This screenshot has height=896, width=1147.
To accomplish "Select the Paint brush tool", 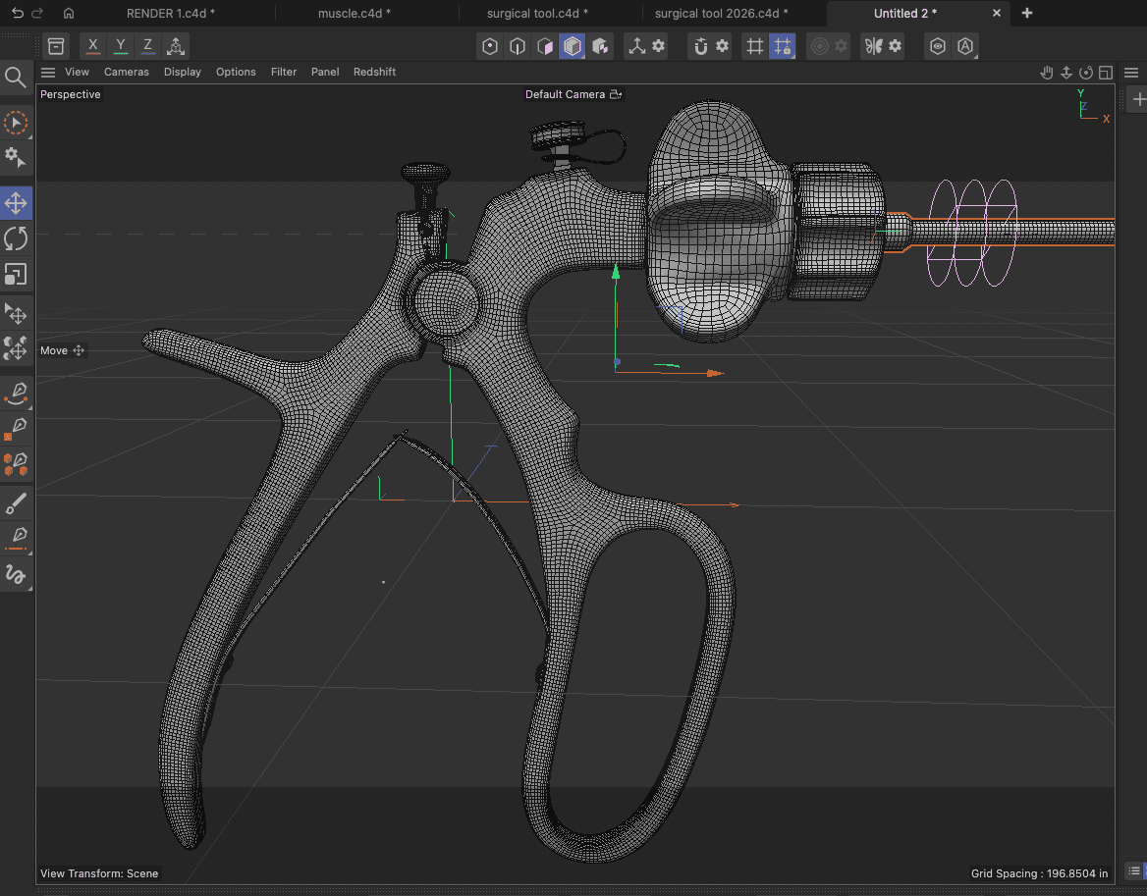I will [16, 503].
